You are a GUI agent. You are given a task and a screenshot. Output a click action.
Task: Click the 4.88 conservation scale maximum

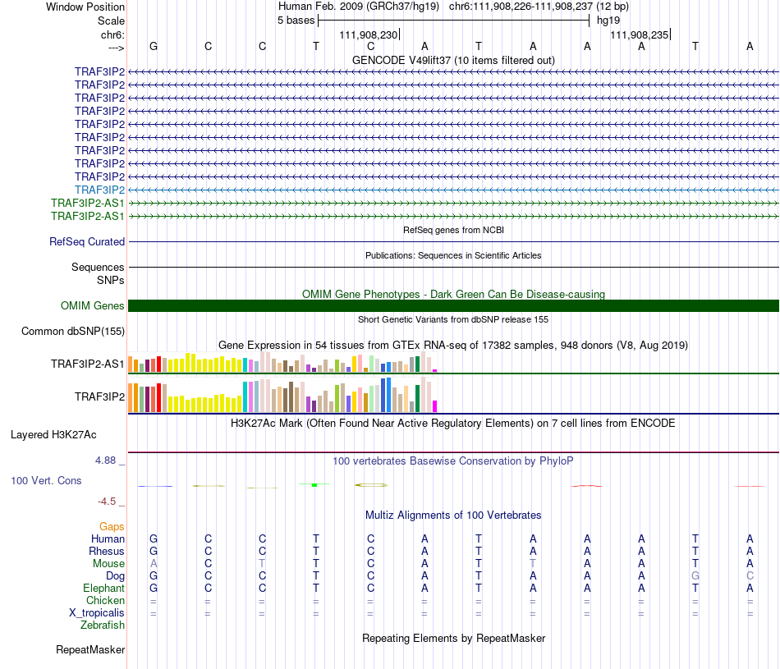(x=105, y=461)
